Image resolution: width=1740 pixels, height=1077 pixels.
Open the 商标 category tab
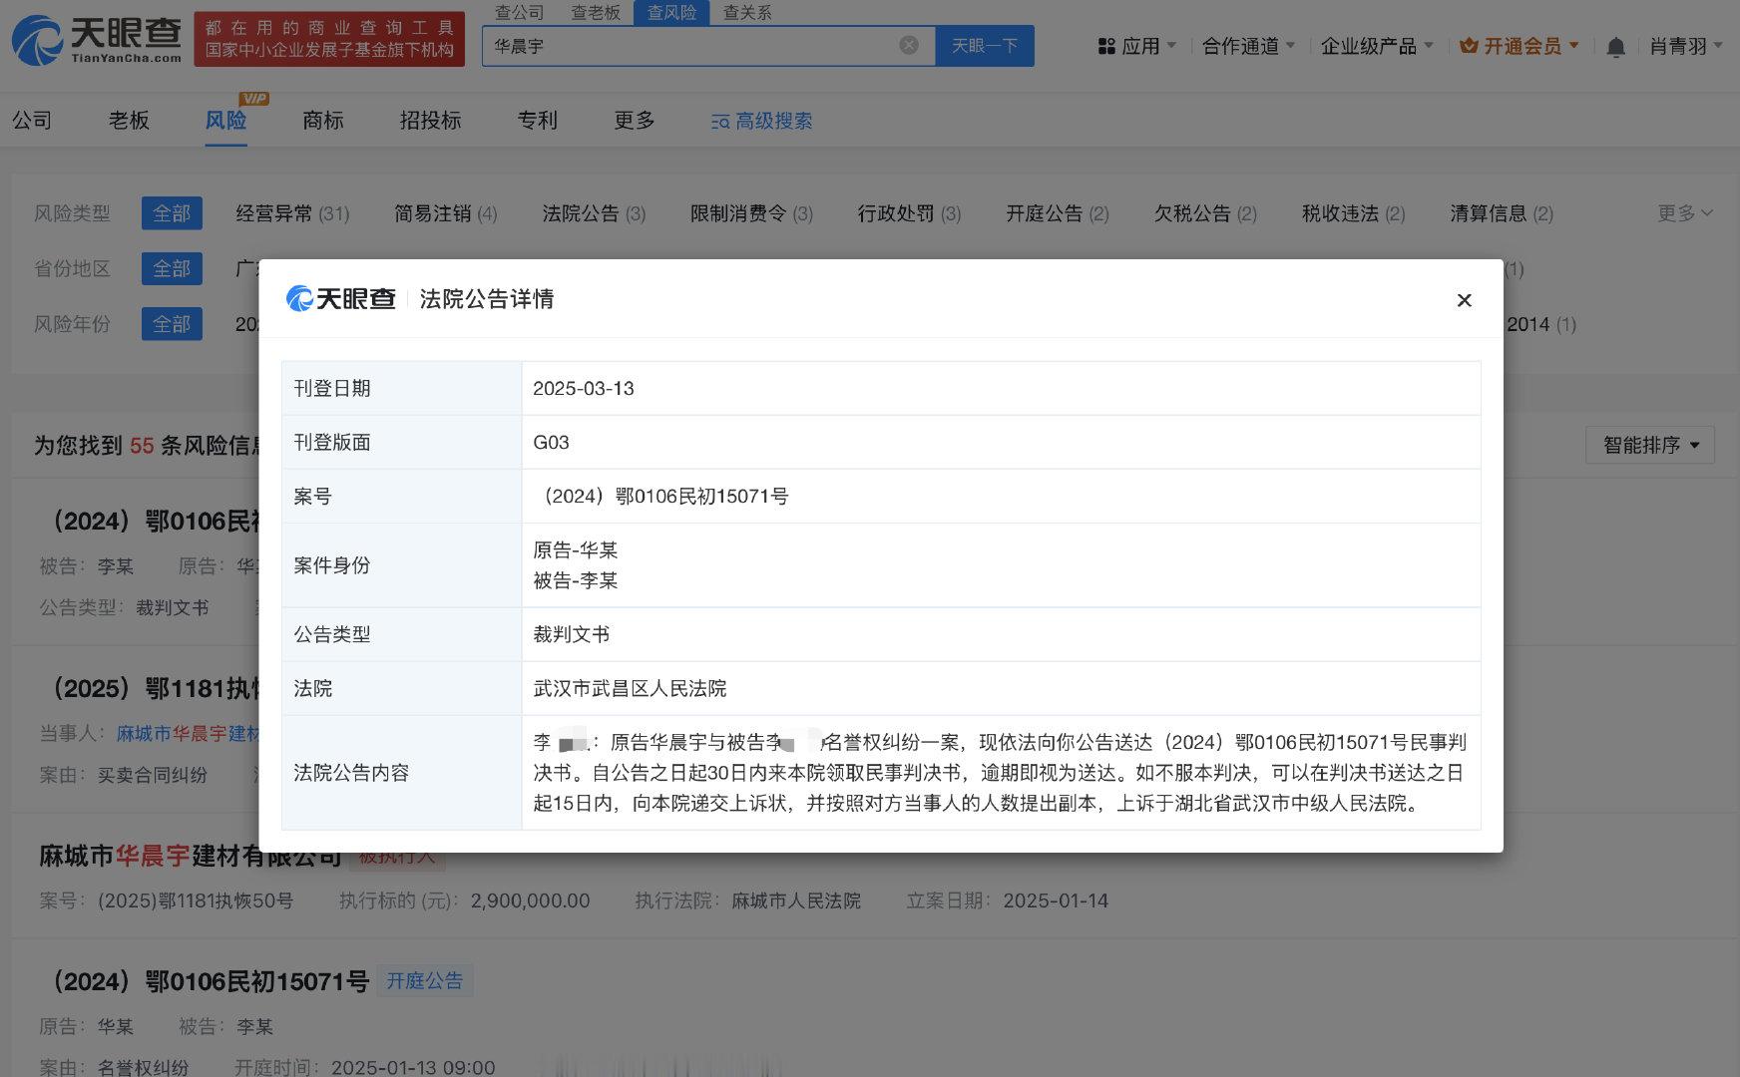click(323, 121)
